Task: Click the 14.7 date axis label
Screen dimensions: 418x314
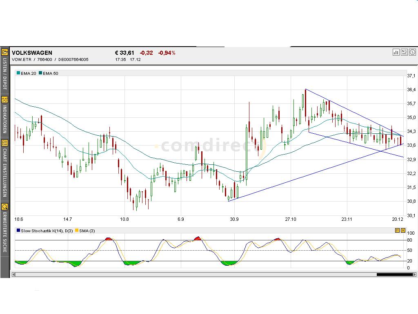Action: 67,219
